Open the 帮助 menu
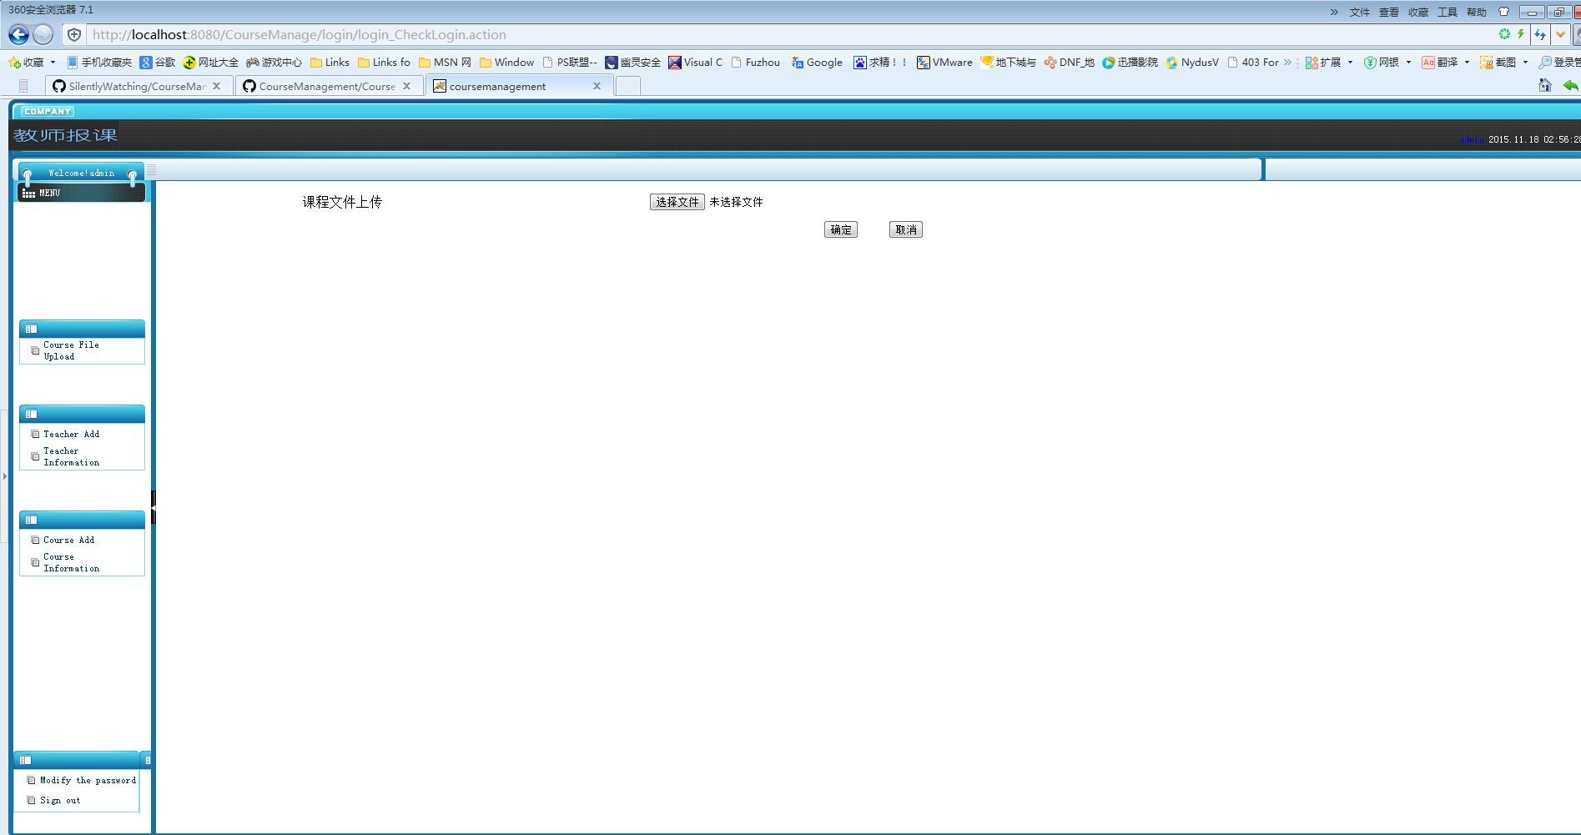 (1477, 12)
